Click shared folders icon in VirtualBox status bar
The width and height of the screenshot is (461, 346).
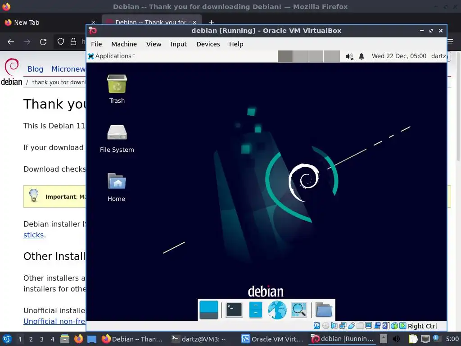[x=360, y=326]
